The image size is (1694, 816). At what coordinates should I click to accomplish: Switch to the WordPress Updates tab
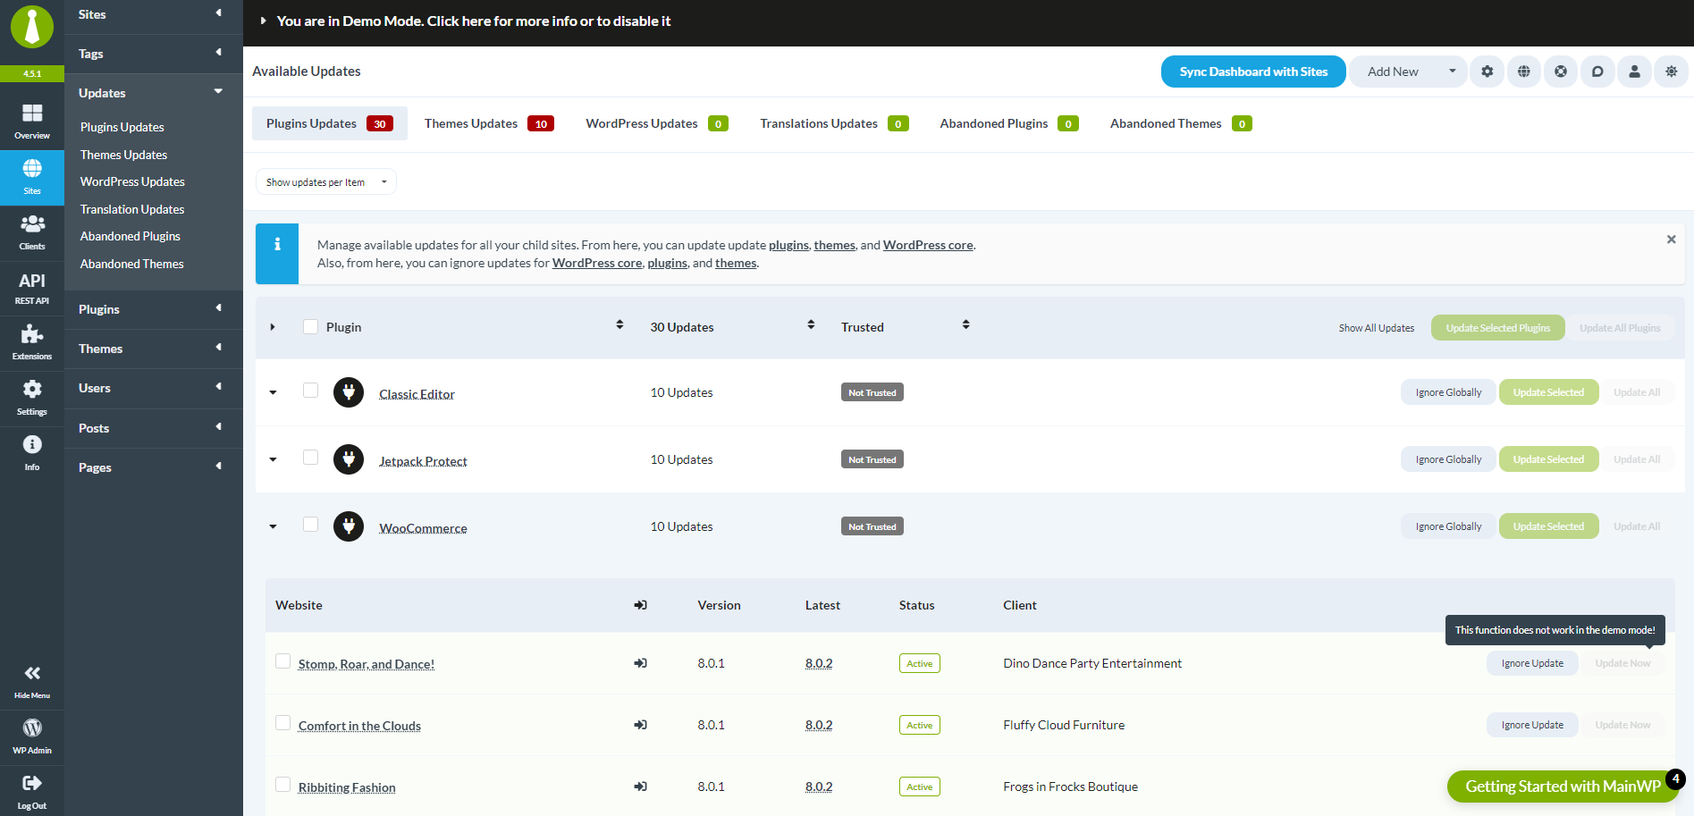click(657, 123)
